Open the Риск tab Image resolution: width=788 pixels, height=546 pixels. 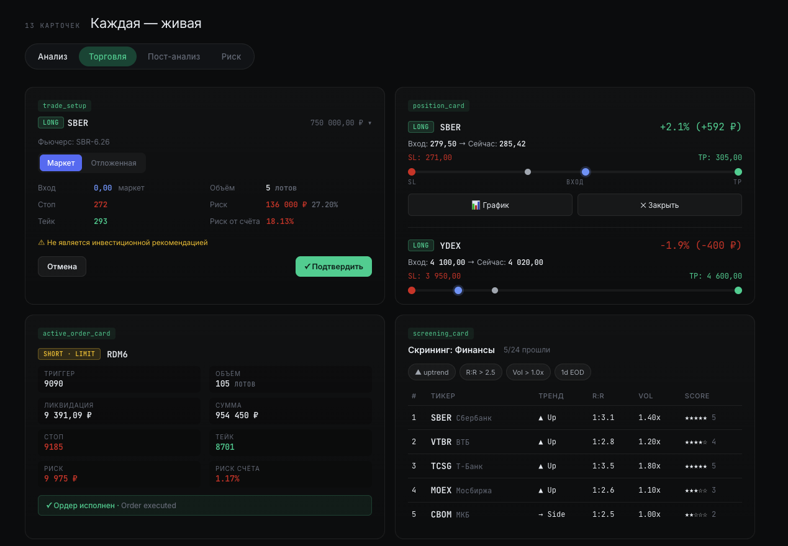(x=231, y=56)
